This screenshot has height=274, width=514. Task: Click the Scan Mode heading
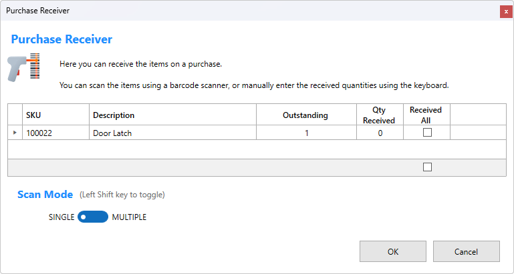(45, 195)
